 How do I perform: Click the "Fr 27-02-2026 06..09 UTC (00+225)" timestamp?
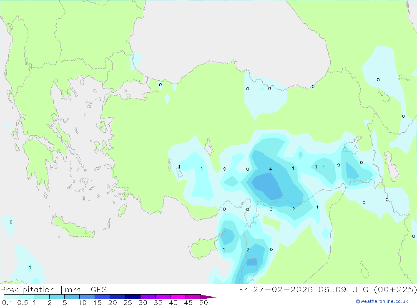328,289
